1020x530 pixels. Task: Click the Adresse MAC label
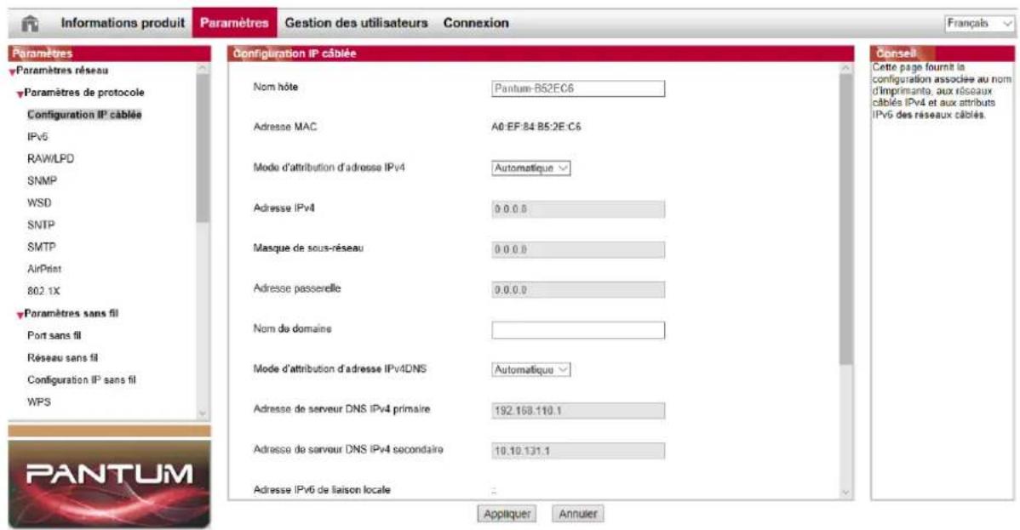coord(285,127)
